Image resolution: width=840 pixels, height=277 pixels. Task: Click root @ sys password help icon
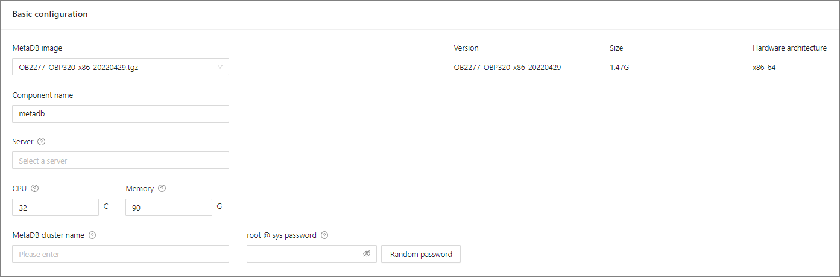click(x=324, y=235)
